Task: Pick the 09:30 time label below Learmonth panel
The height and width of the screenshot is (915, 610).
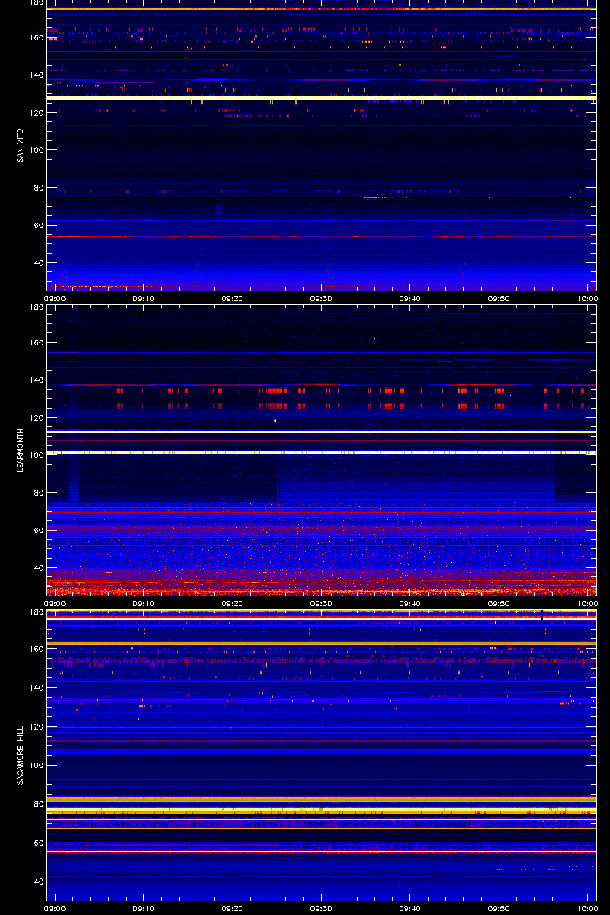Action: coord(321,603)
